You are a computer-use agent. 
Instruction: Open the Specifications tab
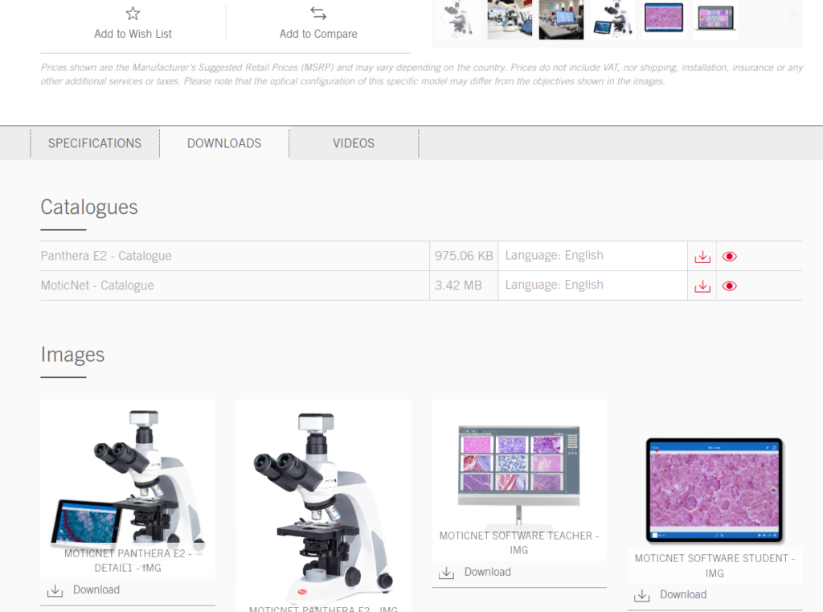coord(95,143)
